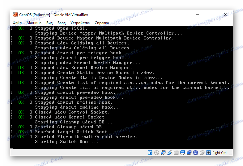Open the Машина menu
The image size is (243, 166).
coord(34,23)
